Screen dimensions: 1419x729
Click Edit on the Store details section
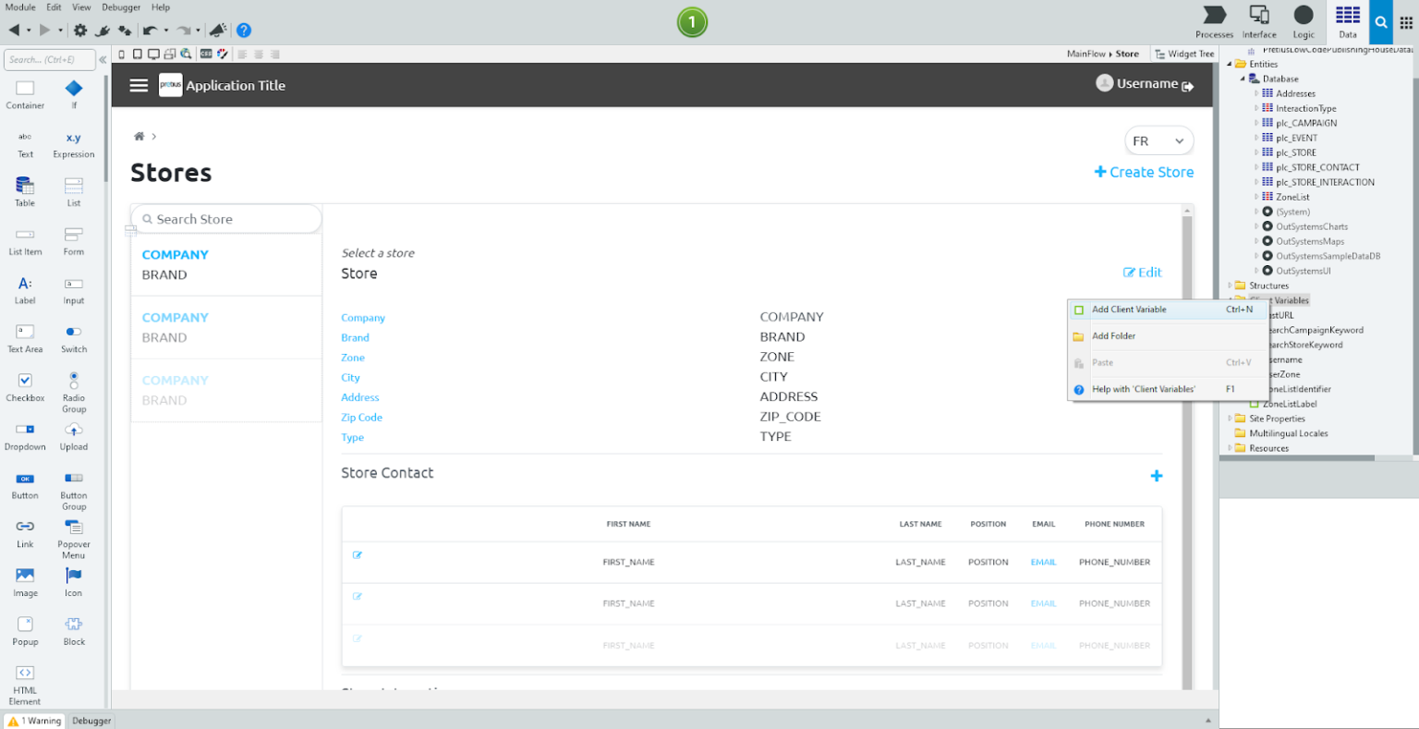(x=1143, y=273)
